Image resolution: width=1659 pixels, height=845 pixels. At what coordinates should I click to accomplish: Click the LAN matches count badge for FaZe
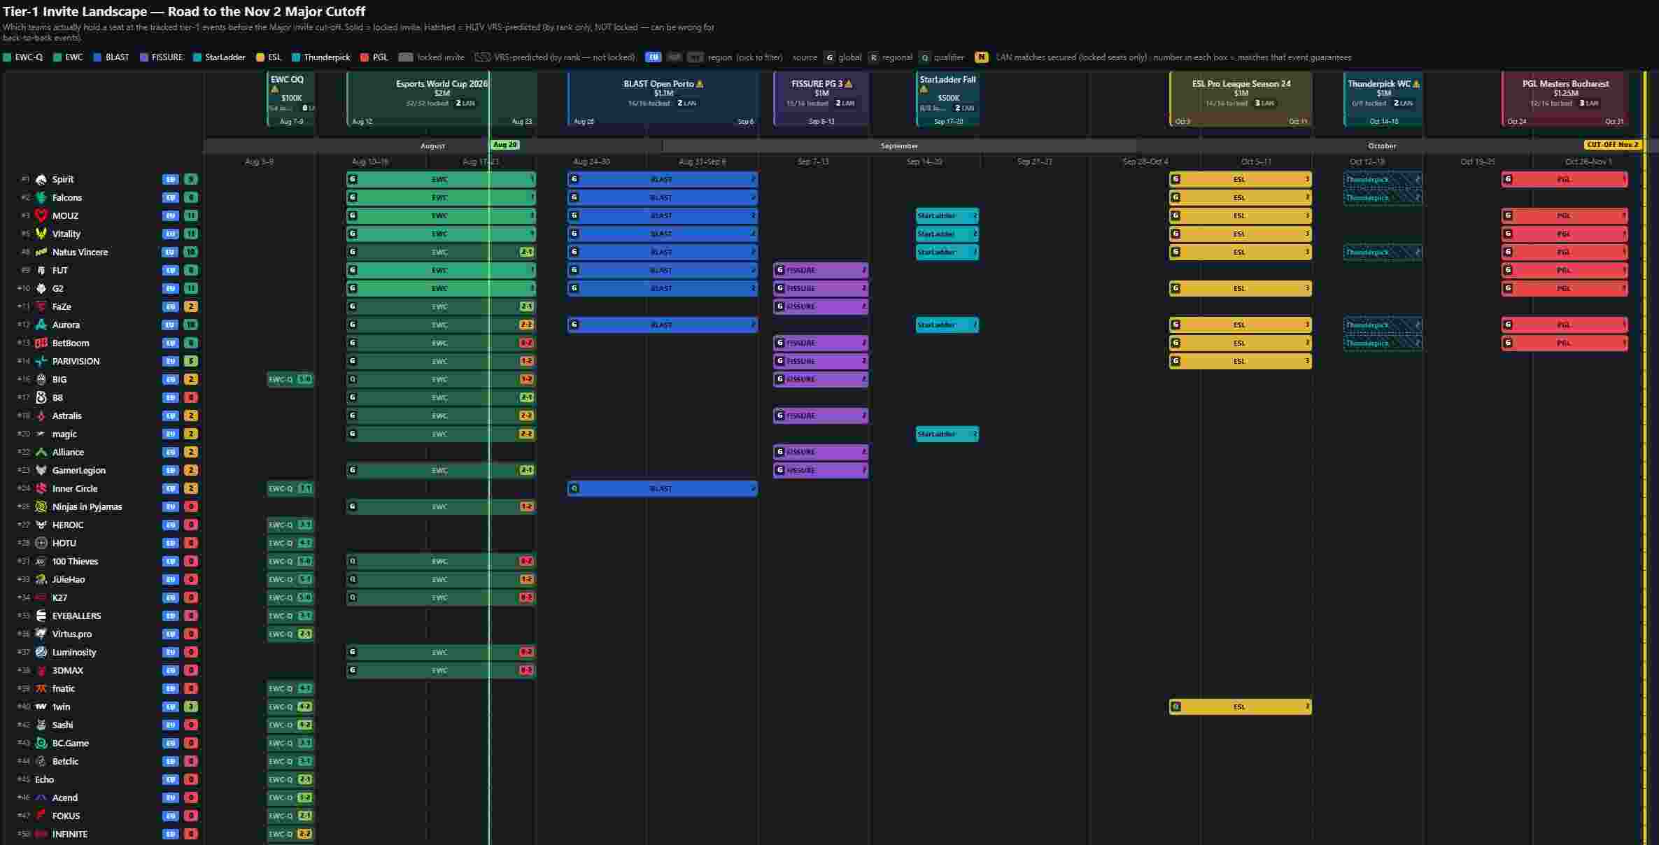(x=190, y=307)
